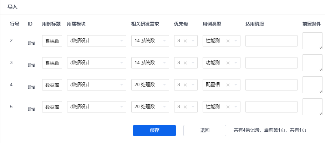Click the 返回 button
This screenshot has height=143, width=325.
tap(204, 130)
